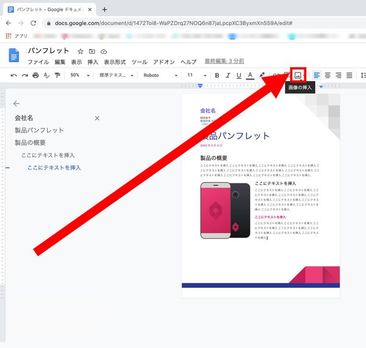Open the 挿入 menu
The height and width of the screenshot is (348, 366).
93,62
